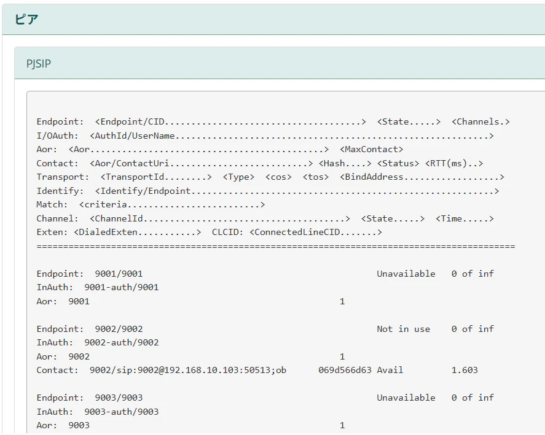Click the Not in use state text
This screenshot has width=545, height=435.
coord(404,329)
